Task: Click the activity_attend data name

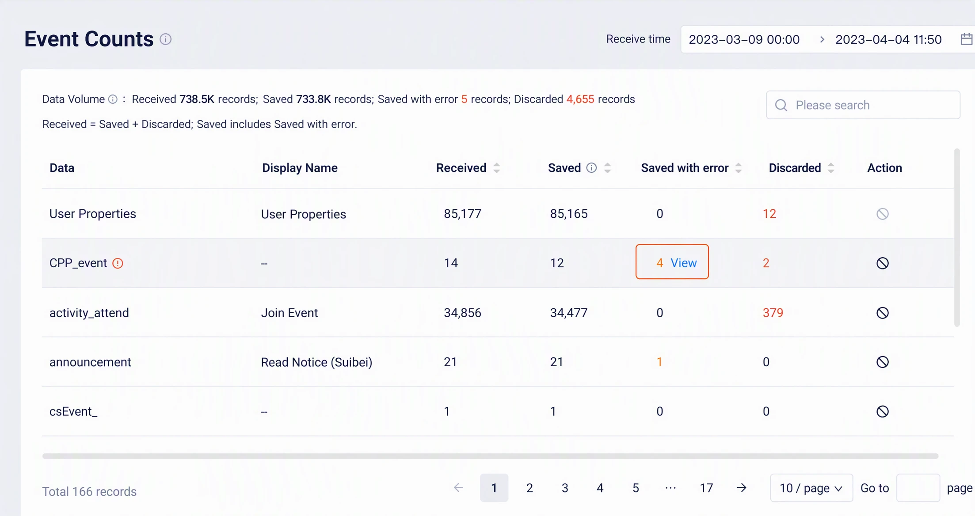Action: click(89, 313)
